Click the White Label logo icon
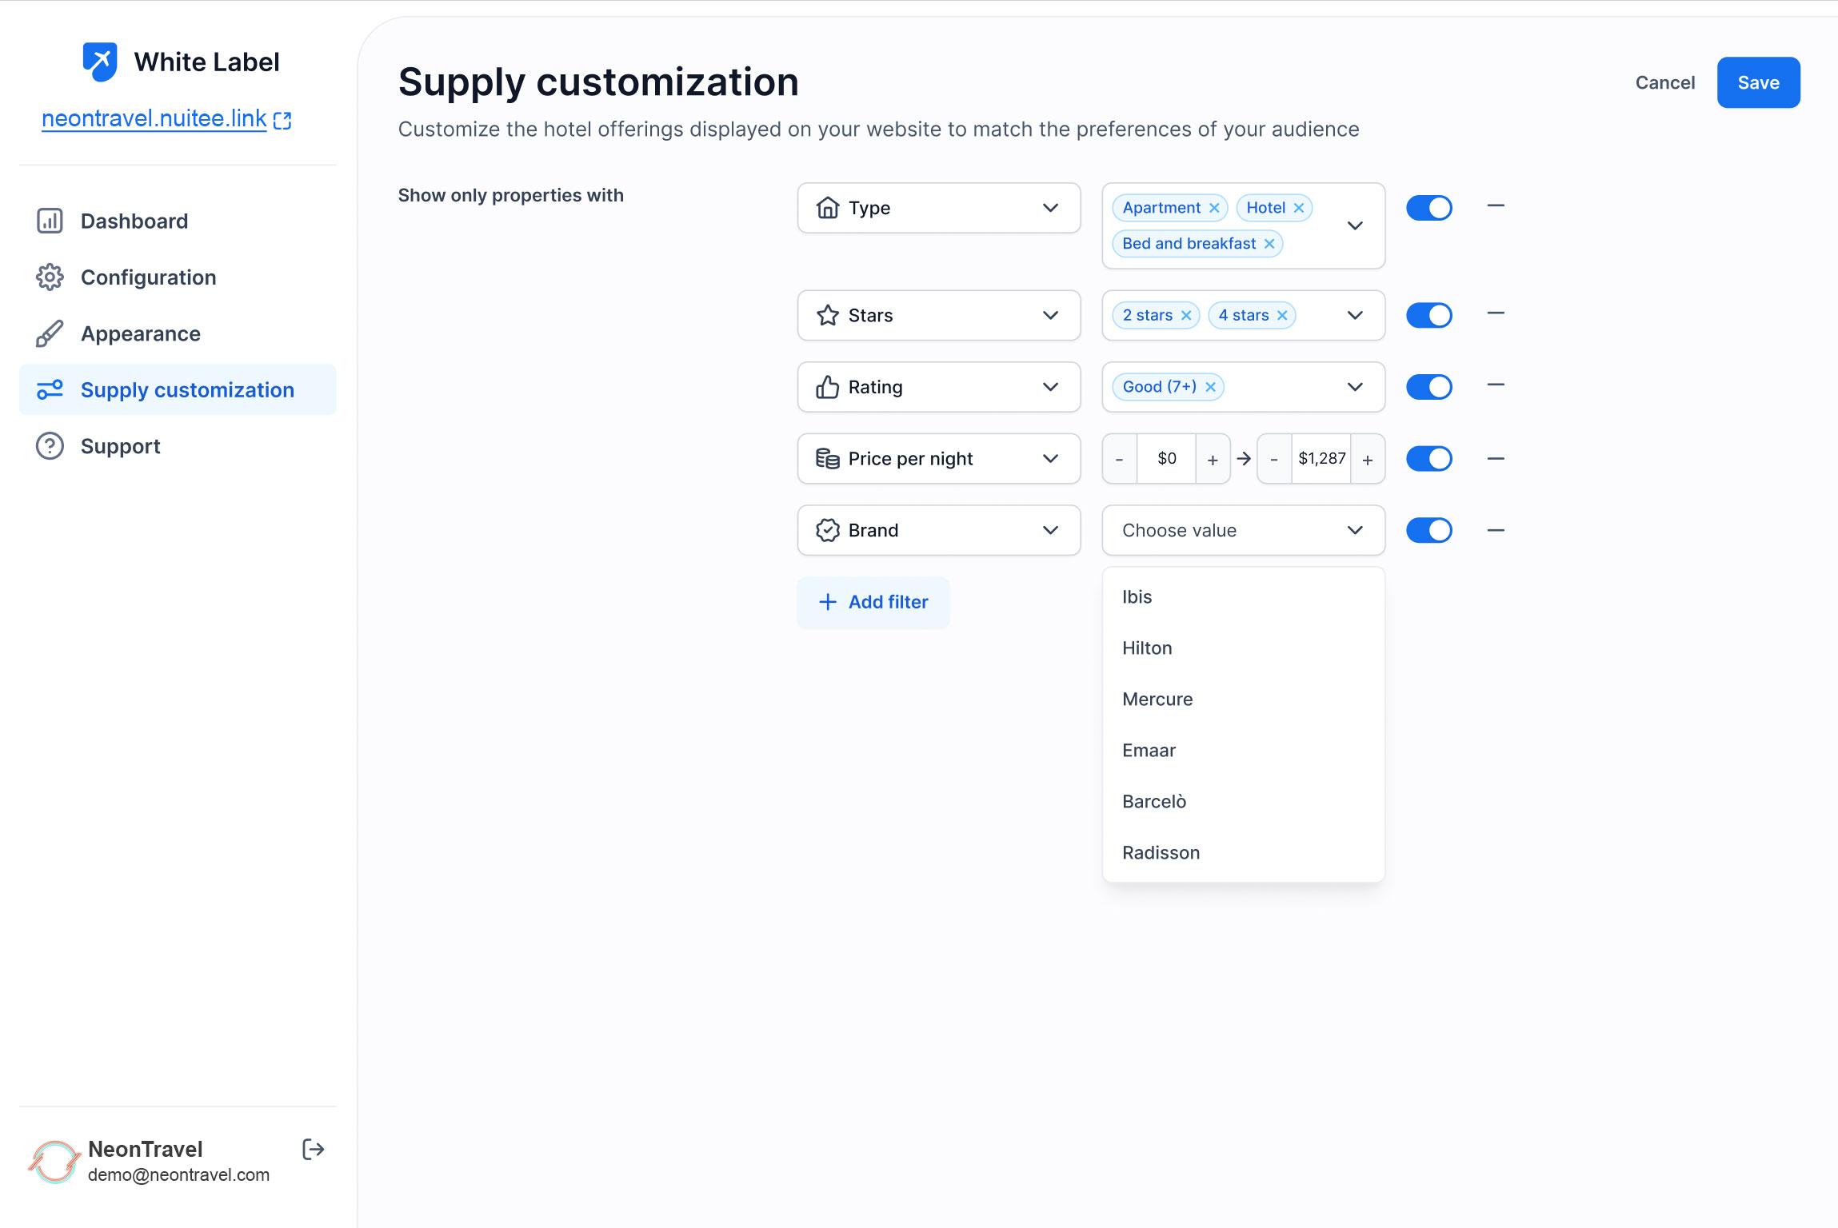 [x=100, y=62]
